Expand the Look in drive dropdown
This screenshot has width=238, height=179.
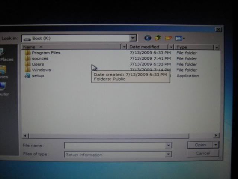pos(133,38)
